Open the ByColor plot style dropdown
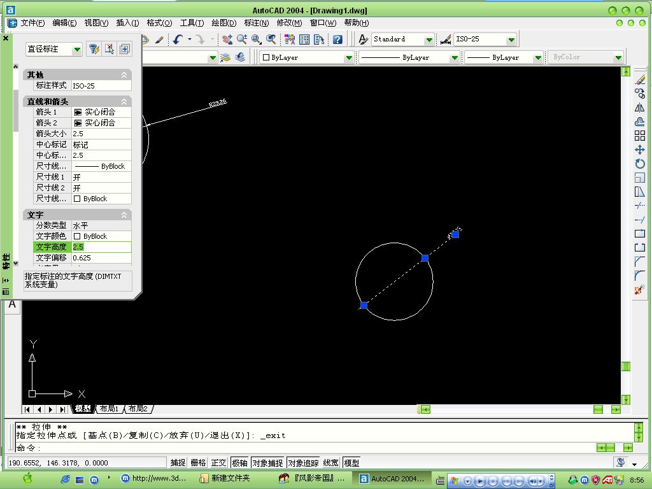652x489 pixels. (x=586, y=57)
